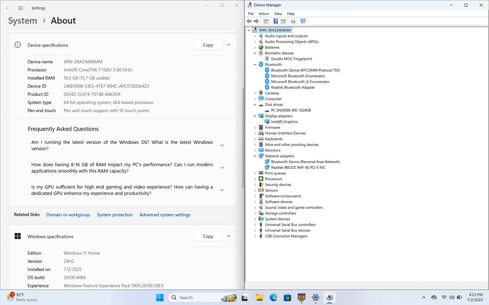
Task: Click the Show/Hide Console Tree toolbar icon
Action: 266,21
